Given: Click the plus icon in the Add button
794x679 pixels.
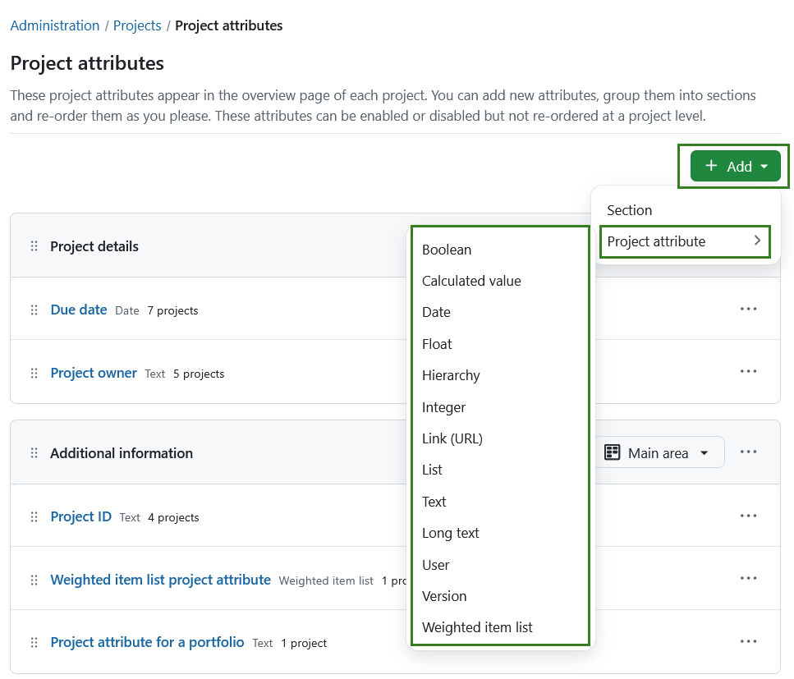Looking at the screenshot, I should point(710,166).
